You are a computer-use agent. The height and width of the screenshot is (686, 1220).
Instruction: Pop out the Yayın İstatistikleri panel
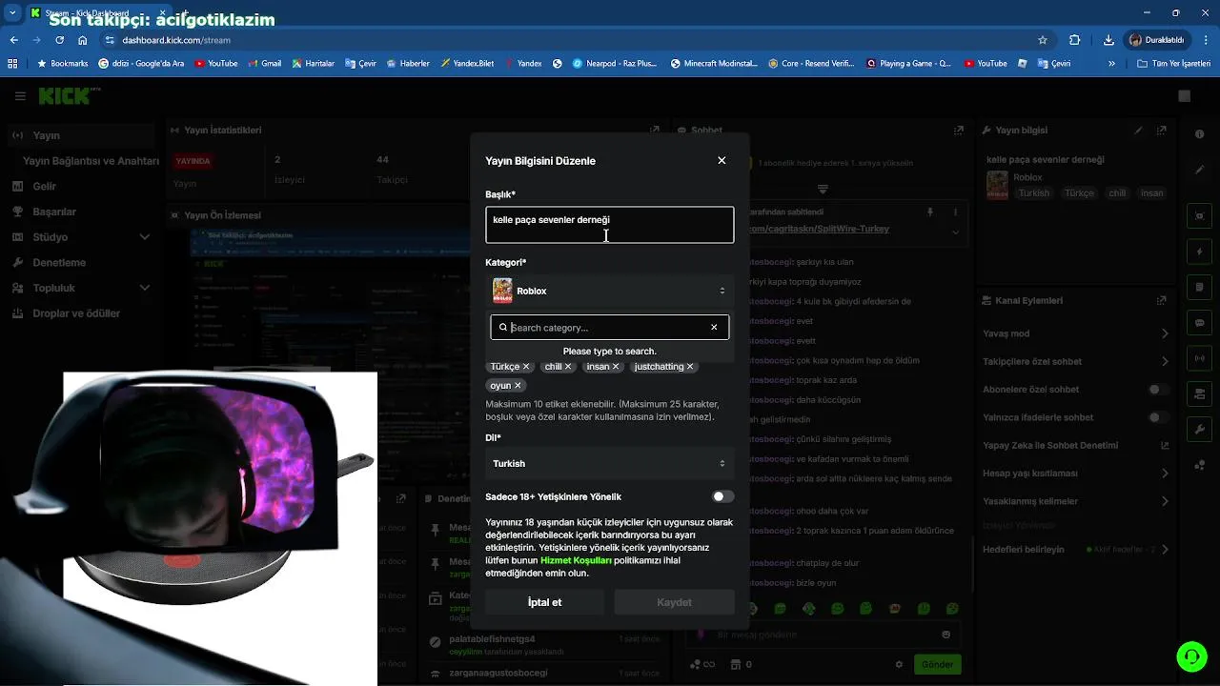(654, 130)
